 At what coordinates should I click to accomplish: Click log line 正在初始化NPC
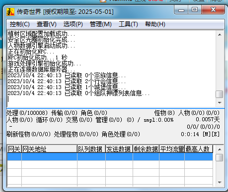point(31,52)
